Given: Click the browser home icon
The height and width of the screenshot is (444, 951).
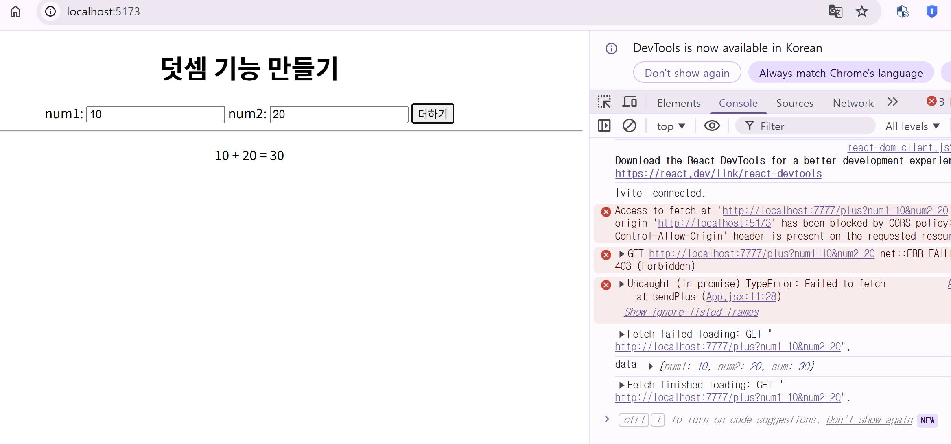Looking at the screenshot, I should coord(15,11).
